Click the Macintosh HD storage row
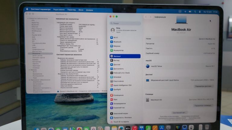Screen dimensions: 232x130 pyautogui.click(x=180, y=100)
